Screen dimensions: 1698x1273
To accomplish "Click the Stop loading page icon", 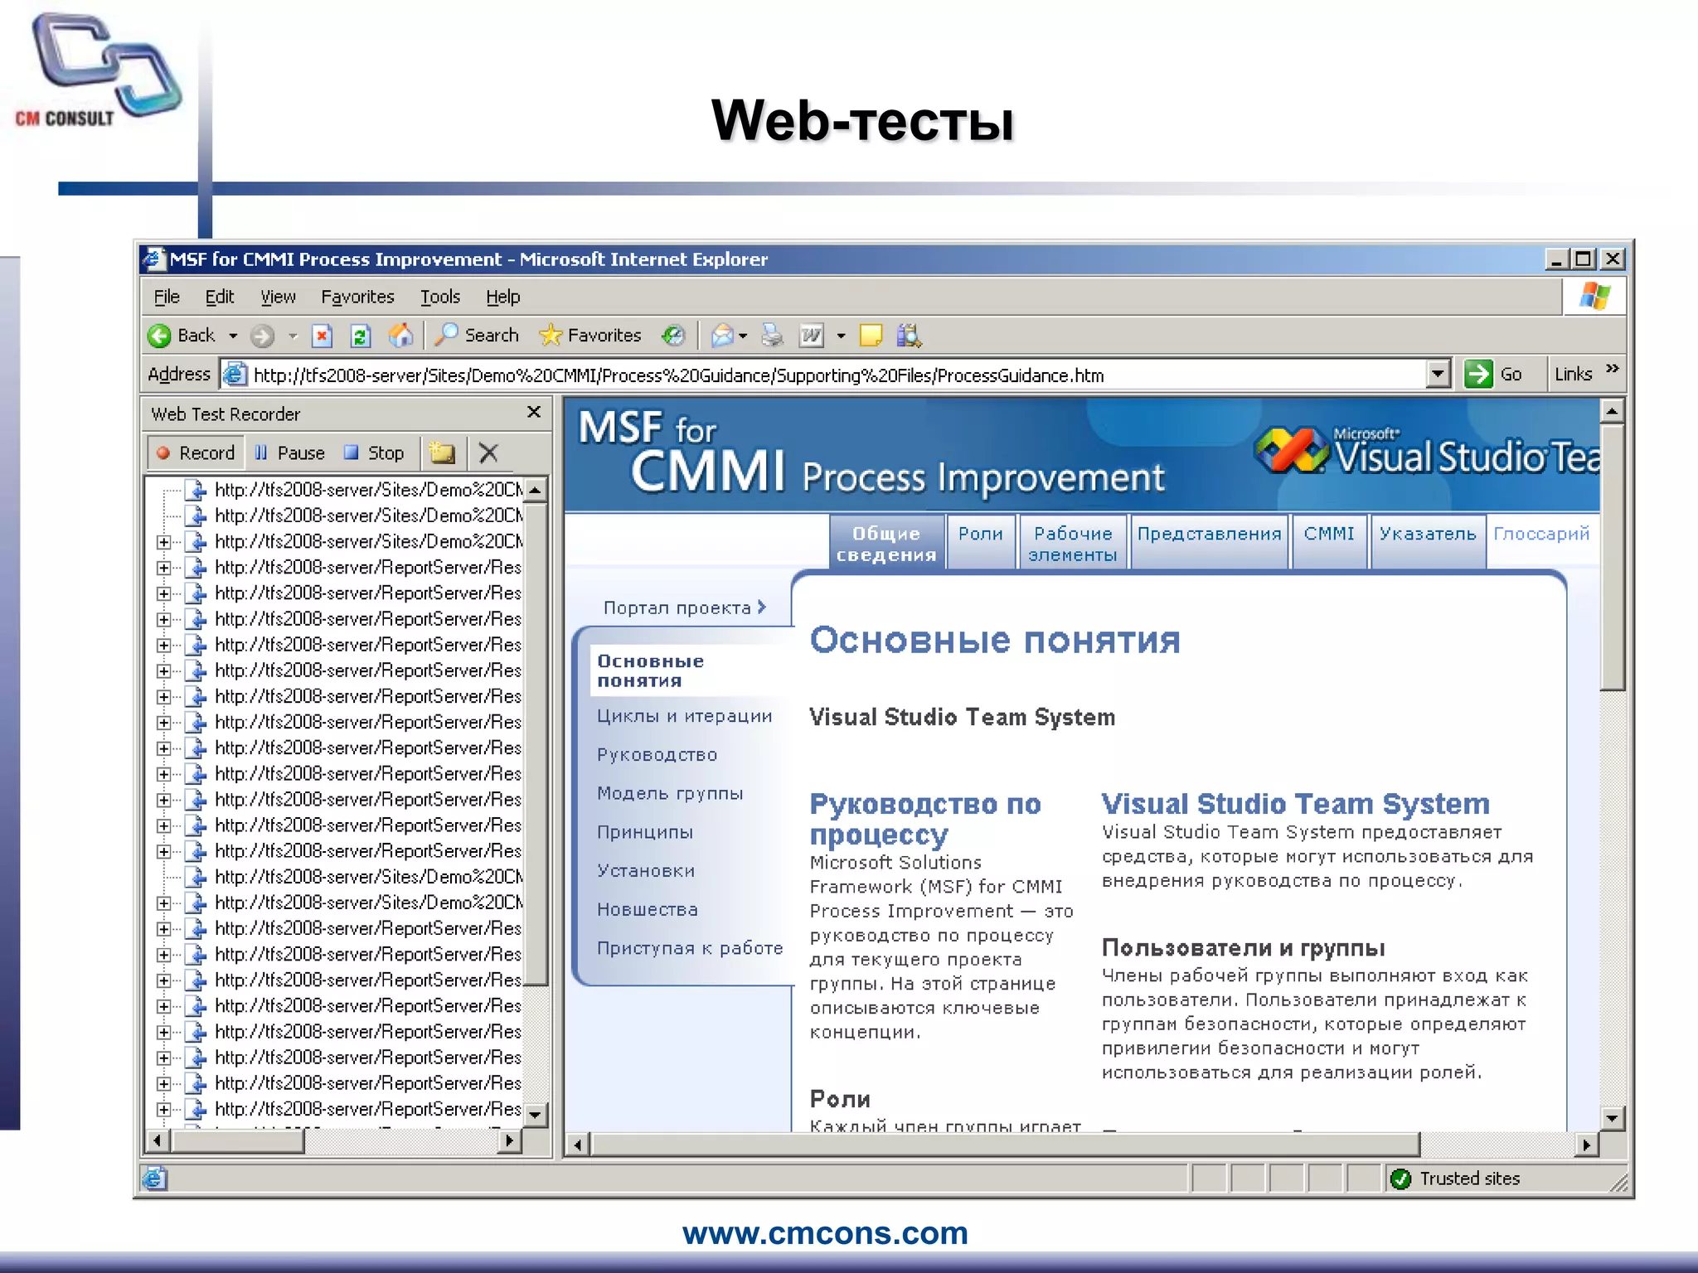I will tap(322, 336).
